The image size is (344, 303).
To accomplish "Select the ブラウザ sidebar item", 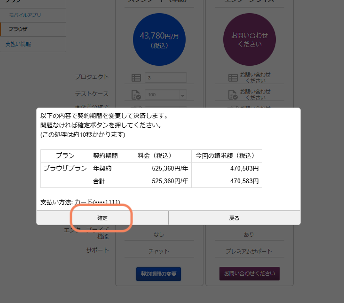I will tap(33, 29).
